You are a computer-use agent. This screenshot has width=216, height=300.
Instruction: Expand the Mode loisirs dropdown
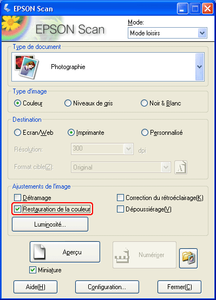click(x=202, y=33)
